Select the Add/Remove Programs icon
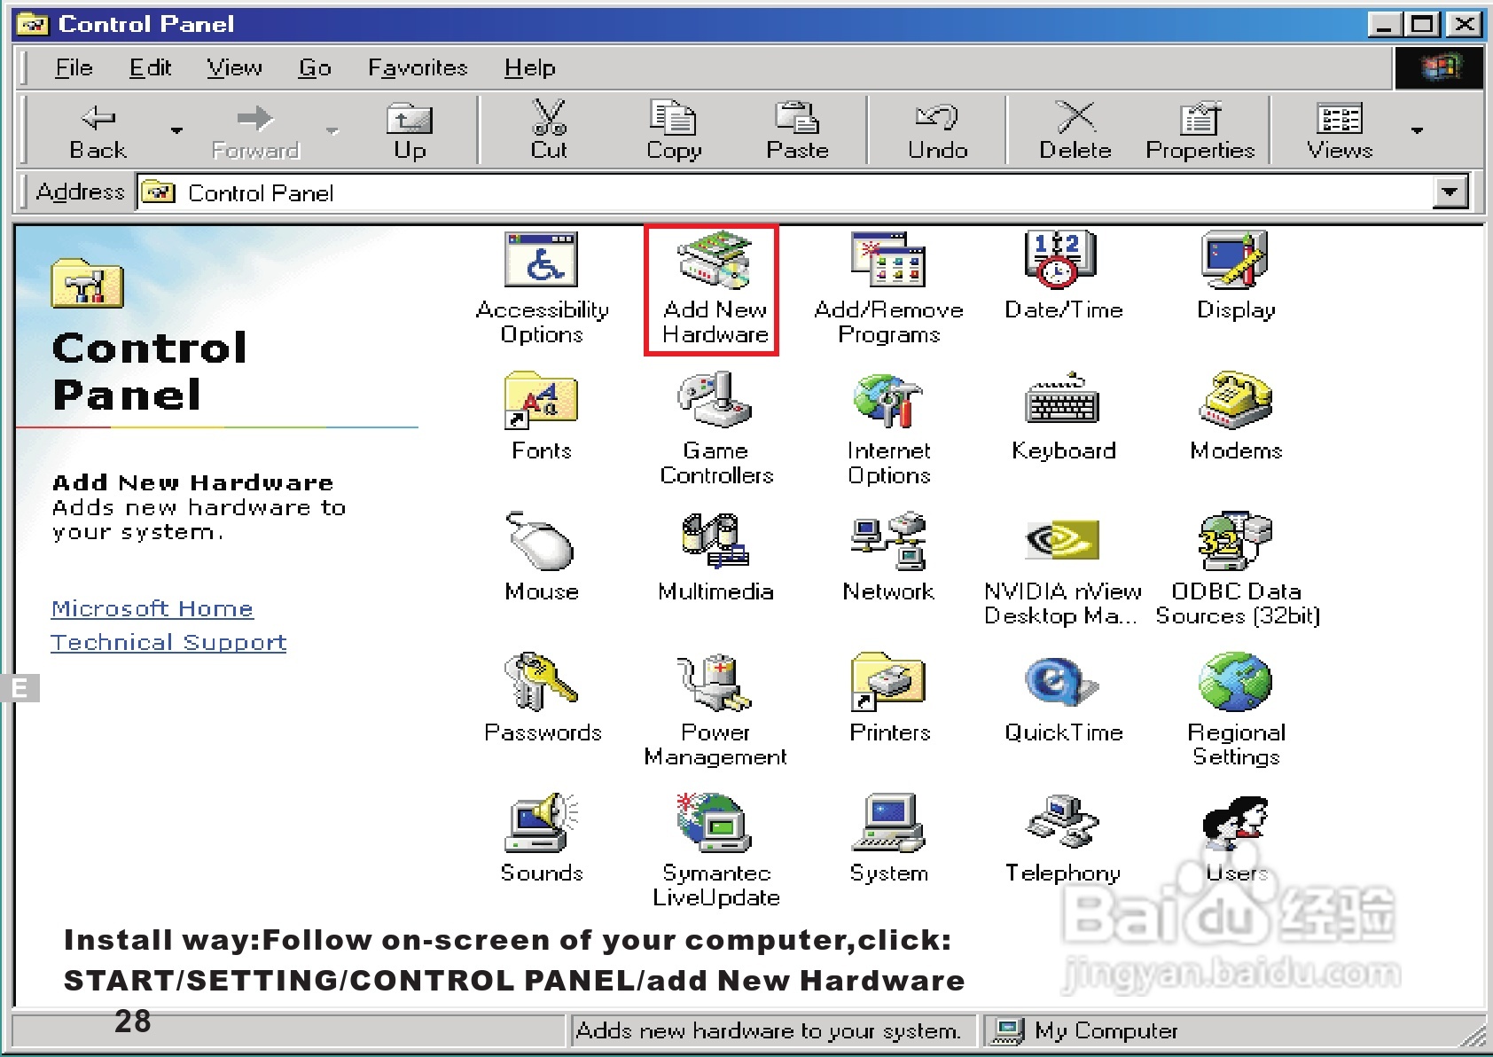The image size is (1493, 1057). coord(887,259)
